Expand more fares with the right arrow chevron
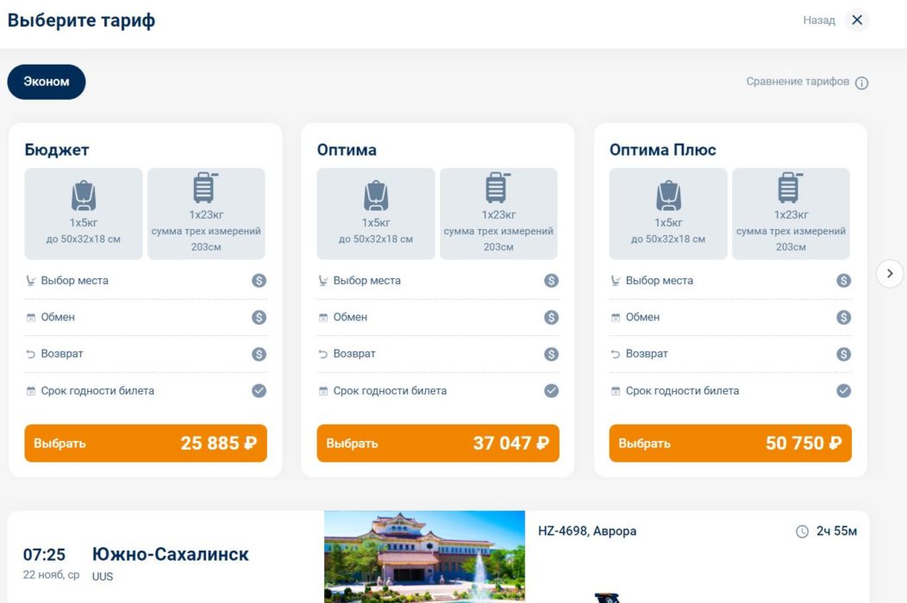Screen dimensions: 907x603 (889, 273)
